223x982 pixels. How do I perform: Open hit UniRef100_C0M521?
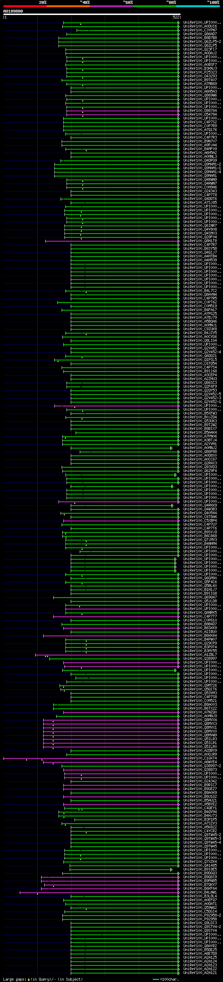coord(200,701)
